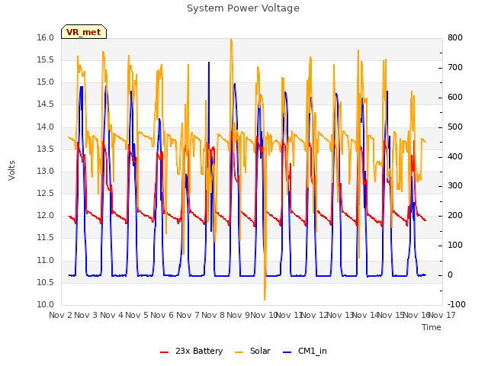Click the 11.5 left axis tick label

[x=46, y=238]
